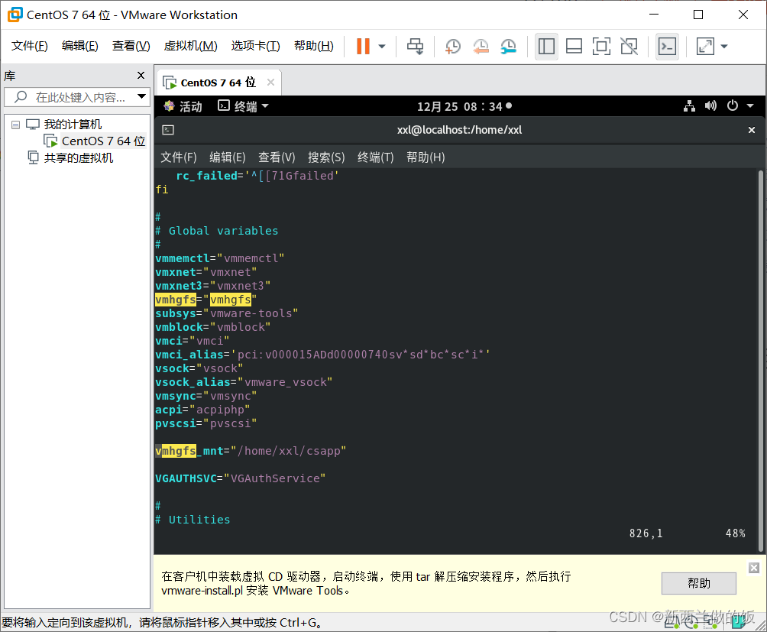Close the xxl@localhost terminal window
The image size is (767, 632).
click(752, 130)
